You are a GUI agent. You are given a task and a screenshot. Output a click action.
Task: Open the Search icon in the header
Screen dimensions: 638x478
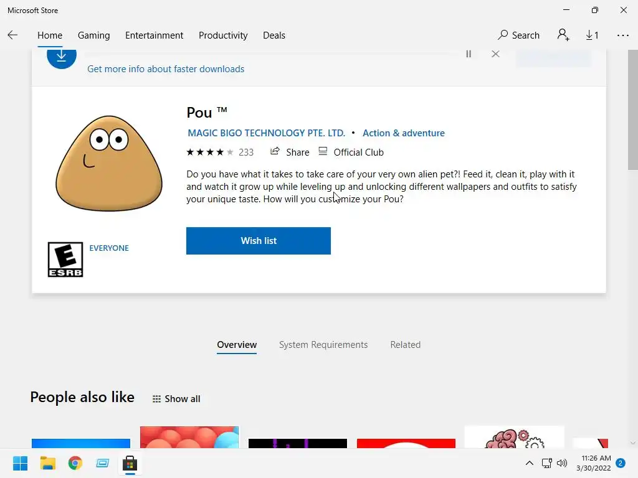click(x=518, y=35)
